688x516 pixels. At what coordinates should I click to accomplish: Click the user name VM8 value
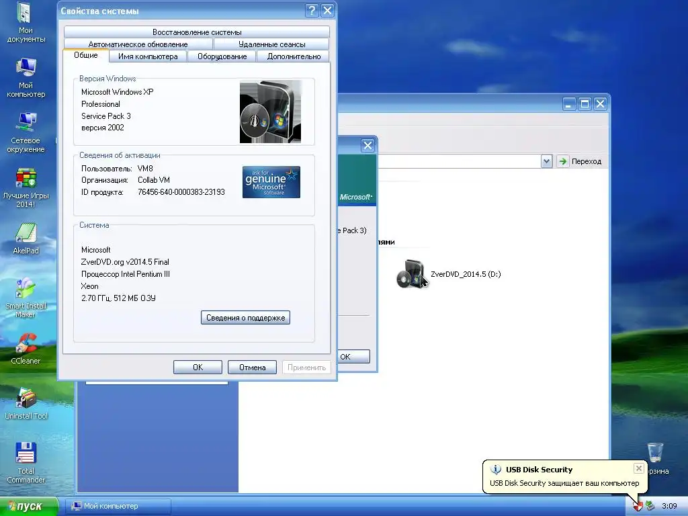[x=145, y=169]
